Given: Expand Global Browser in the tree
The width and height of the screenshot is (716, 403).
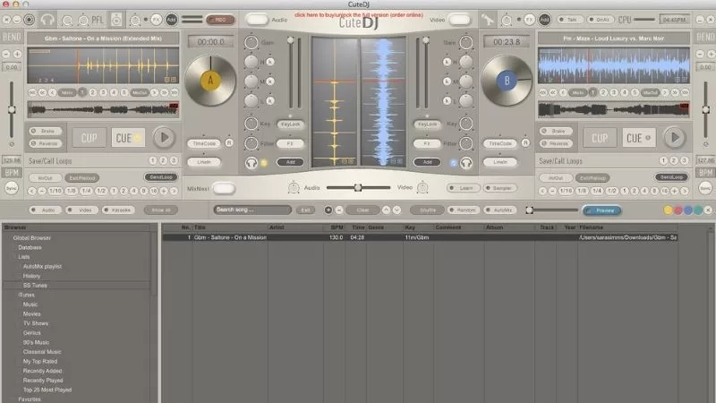Looking at the screenshot, I should tap(32, 237).
